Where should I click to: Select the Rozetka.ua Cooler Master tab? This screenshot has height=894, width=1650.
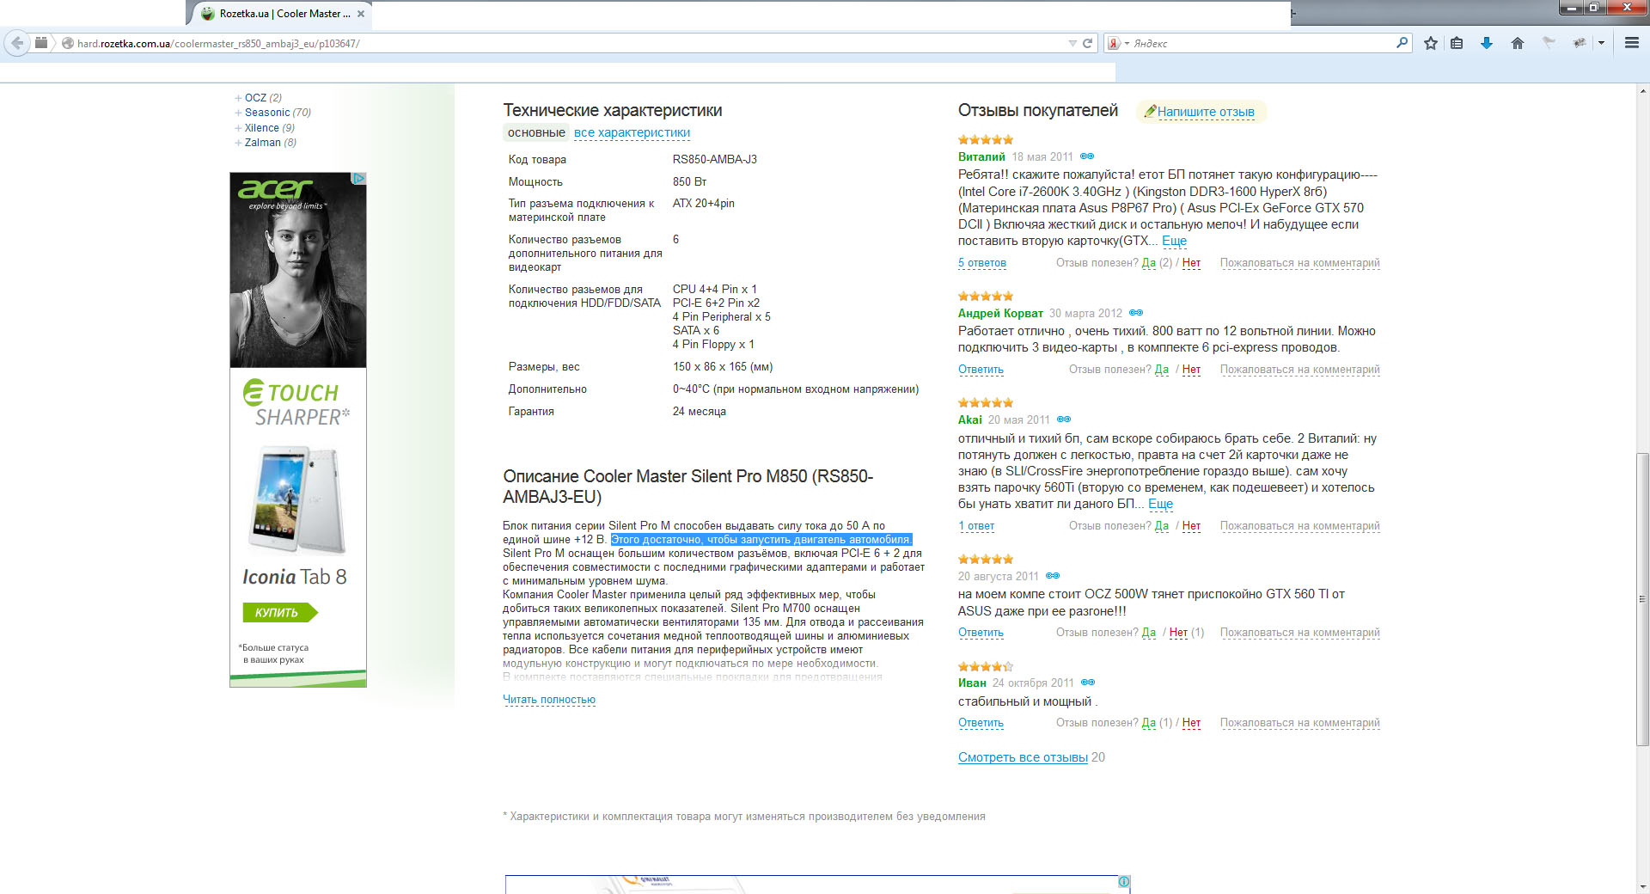point(279,14)
